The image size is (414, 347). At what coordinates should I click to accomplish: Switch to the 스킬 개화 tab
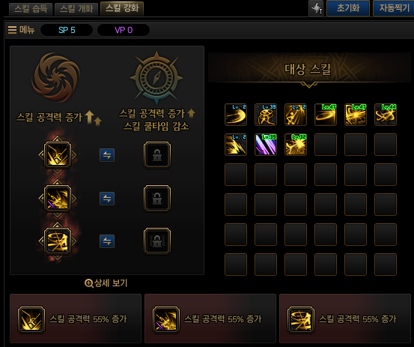tap(76, 9)
